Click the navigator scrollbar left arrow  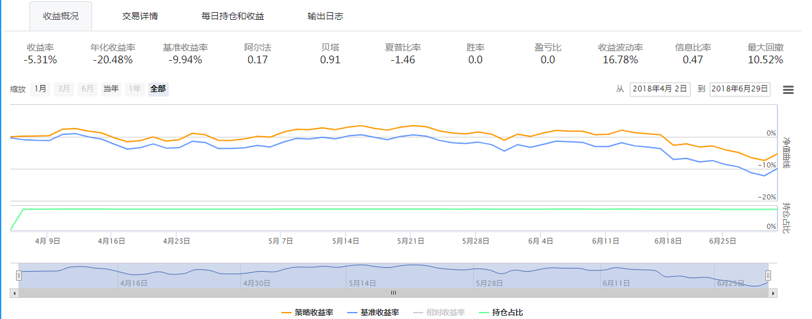tap(14, 293)
